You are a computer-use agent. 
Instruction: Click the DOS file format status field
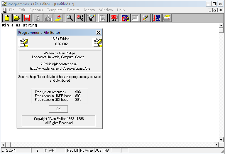click(x=98, y=150)
